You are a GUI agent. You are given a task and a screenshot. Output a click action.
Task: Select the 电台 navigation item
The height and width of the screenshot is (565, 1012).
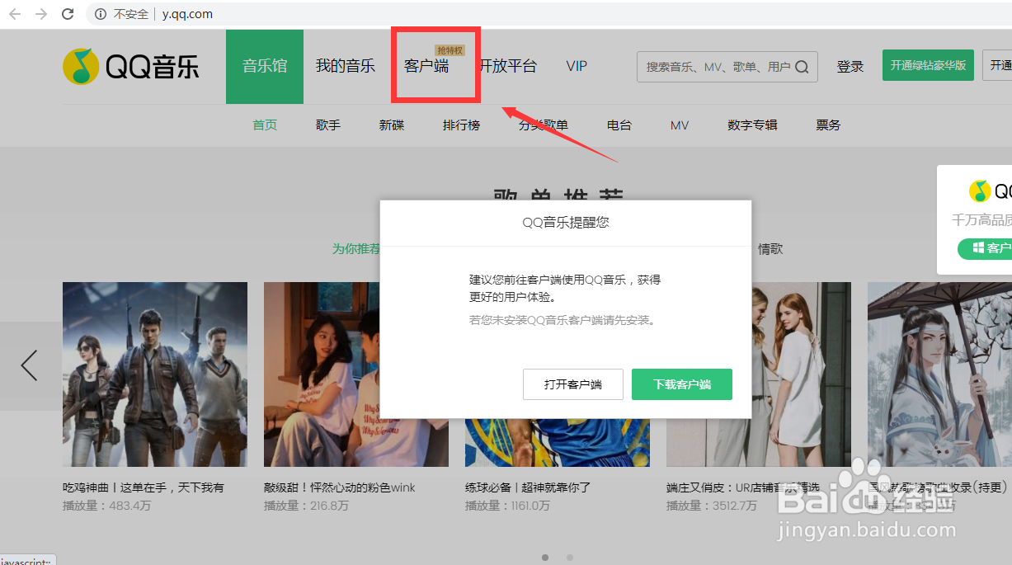tap(619, 125)
